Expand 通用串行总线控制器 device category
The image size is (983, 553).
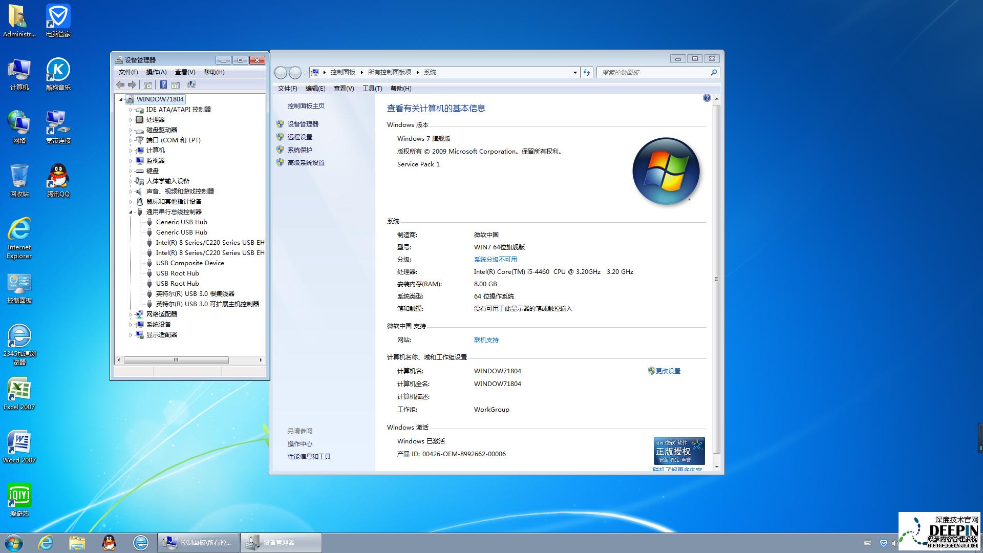pos(132,211)
